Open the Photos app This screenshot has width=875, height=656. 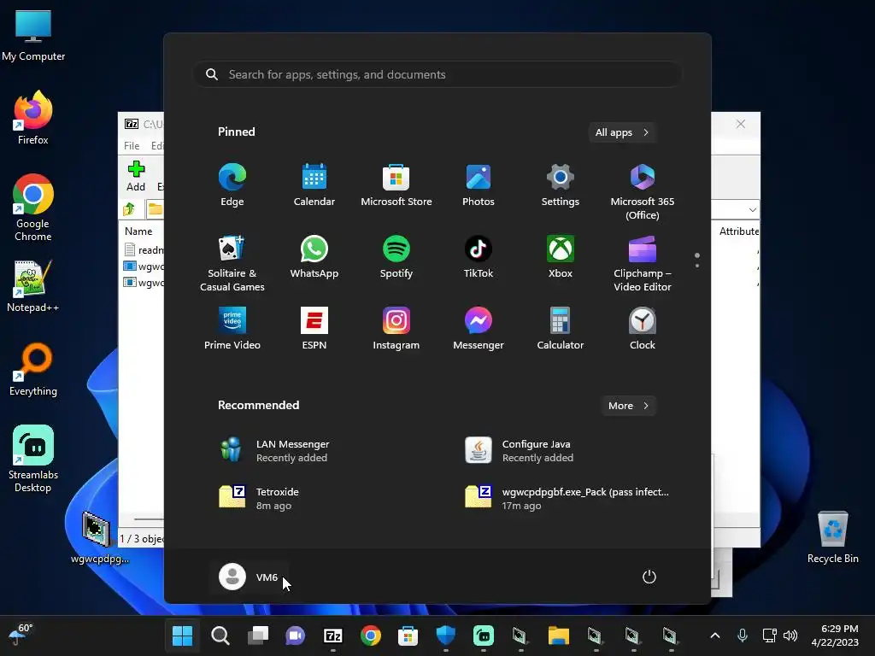(479, 185)
